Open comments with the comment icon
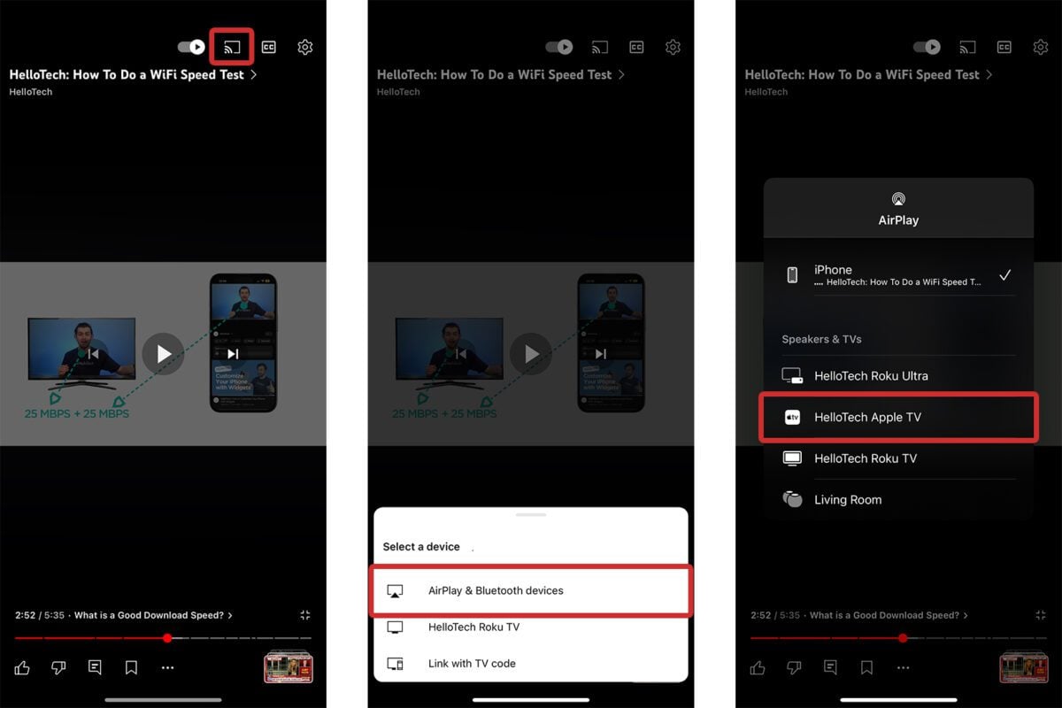The width and height of the screenshot is (1062, 708). (95, 667)
